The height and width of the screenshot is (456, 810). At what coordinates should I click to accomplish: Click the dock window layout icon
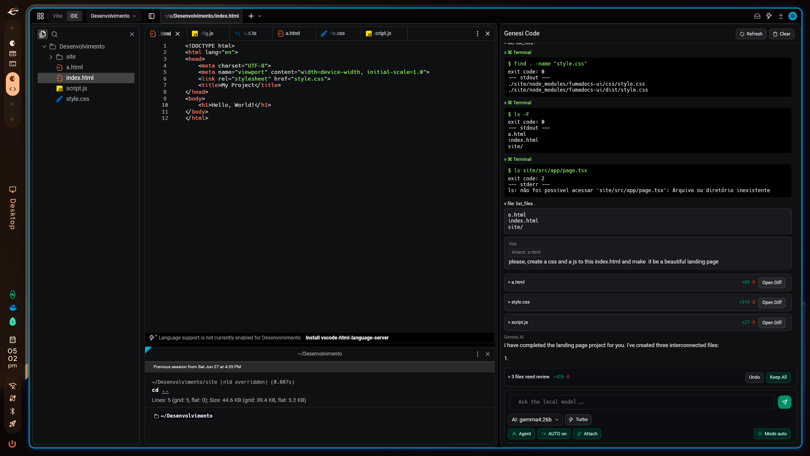click(x=13, y=54)
